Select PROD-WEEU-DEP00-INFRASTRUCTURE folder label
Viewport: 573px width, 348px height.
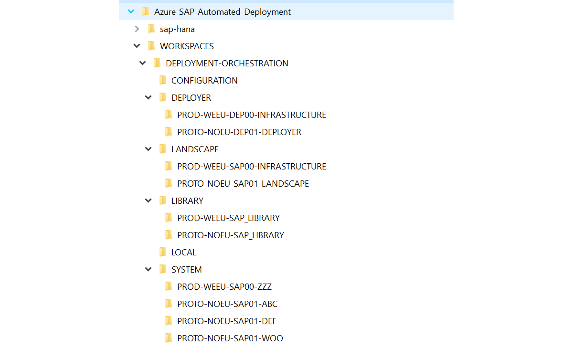[x=251, y=115]
